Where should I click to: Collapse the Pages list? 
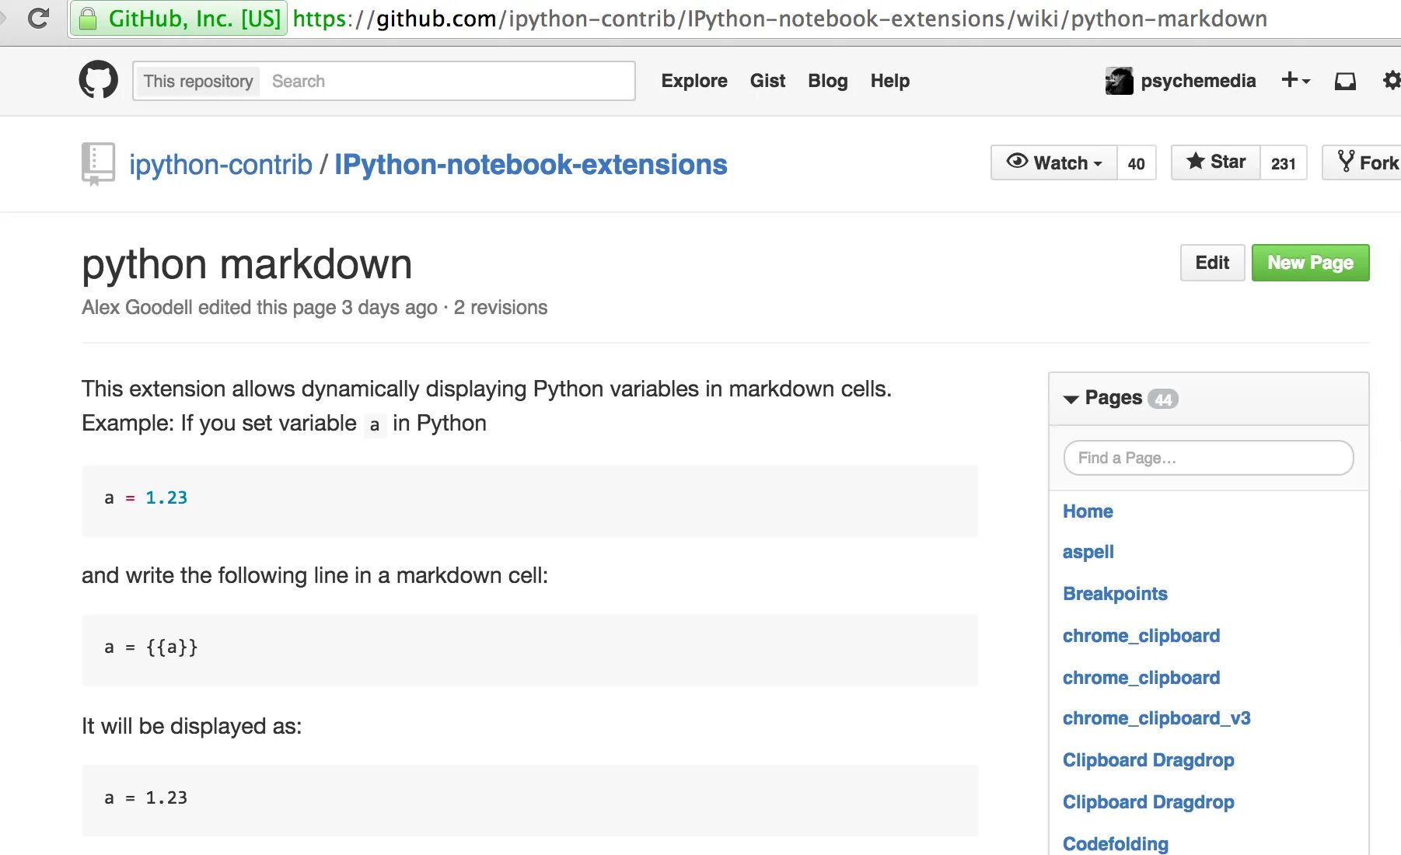[x=1071, y=399]
